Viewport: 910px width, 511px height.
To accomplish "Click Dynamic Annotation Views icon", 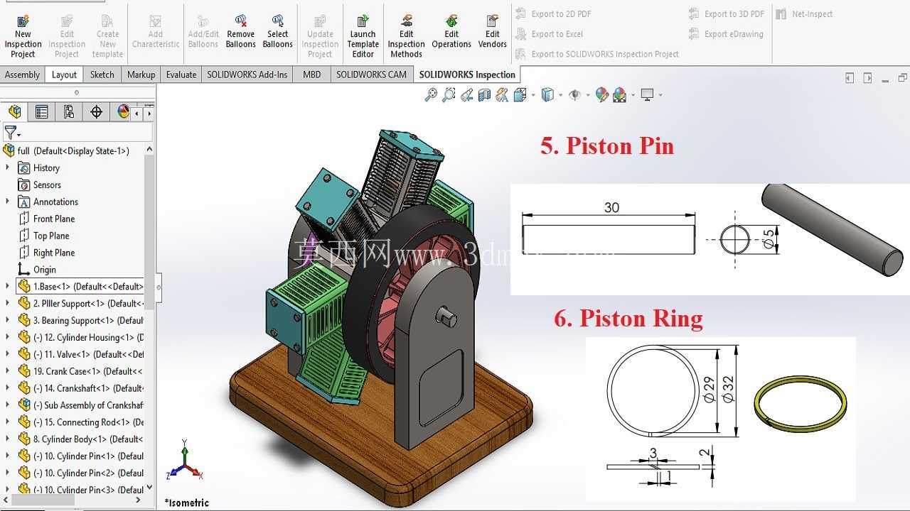I will coord(503,94).
